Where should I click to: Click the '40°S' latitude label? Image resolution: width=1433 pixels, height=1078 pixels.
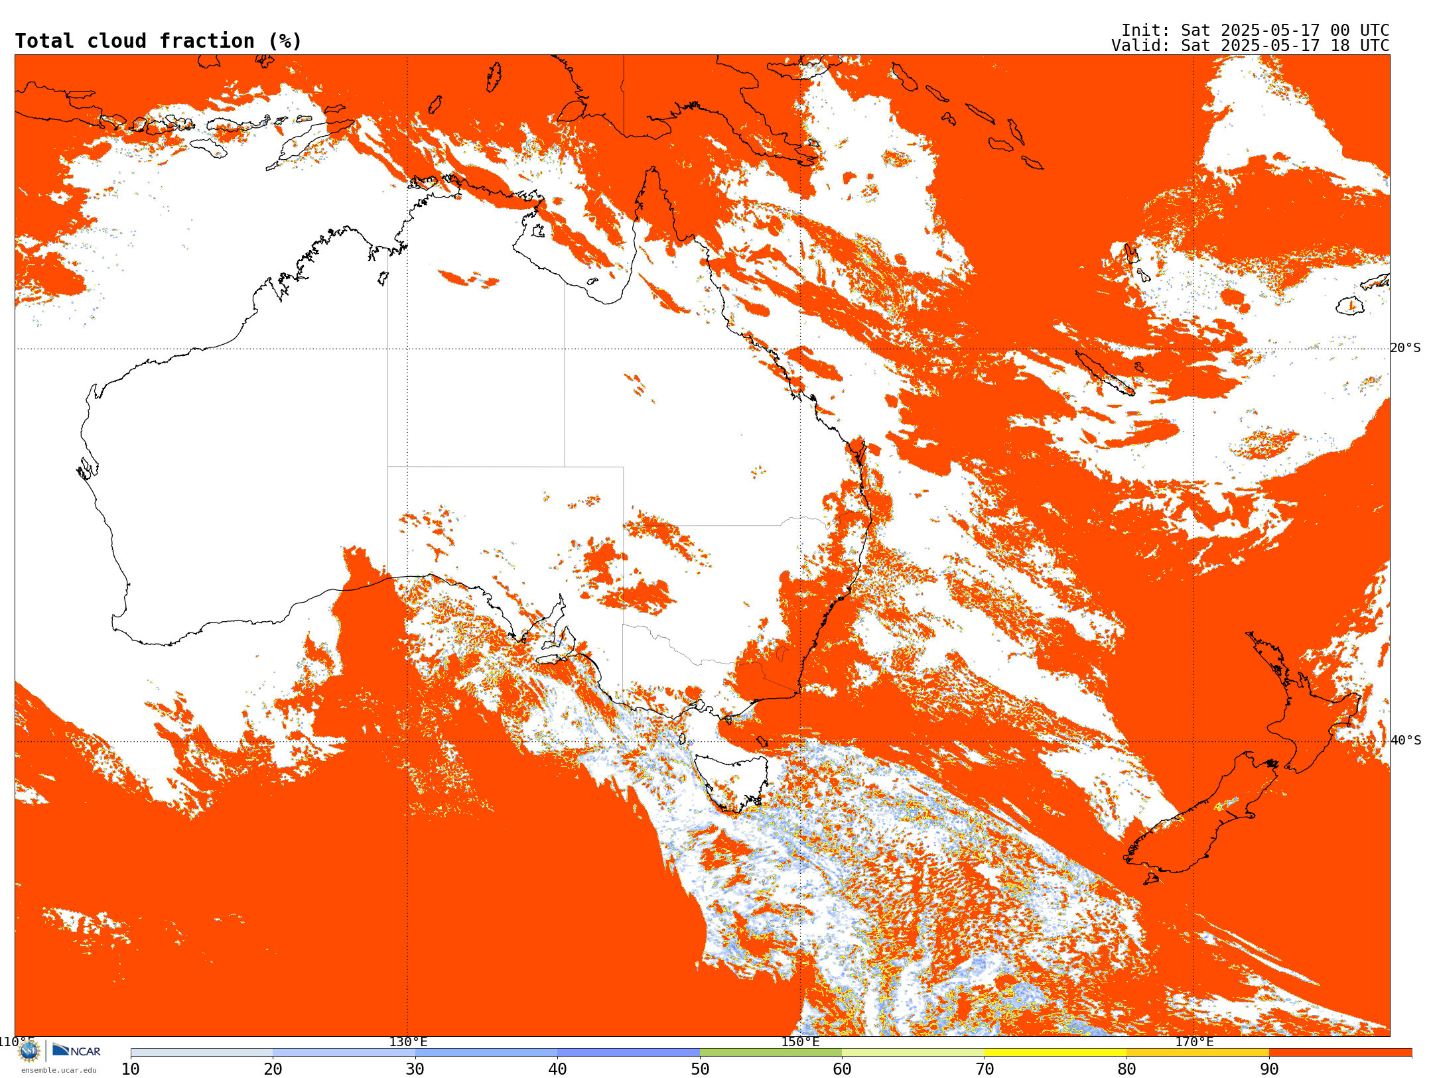click(x=1406, y=741)
